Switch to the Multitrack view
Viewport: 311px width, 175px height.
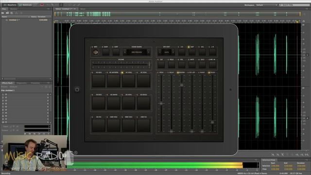point(25,5)
